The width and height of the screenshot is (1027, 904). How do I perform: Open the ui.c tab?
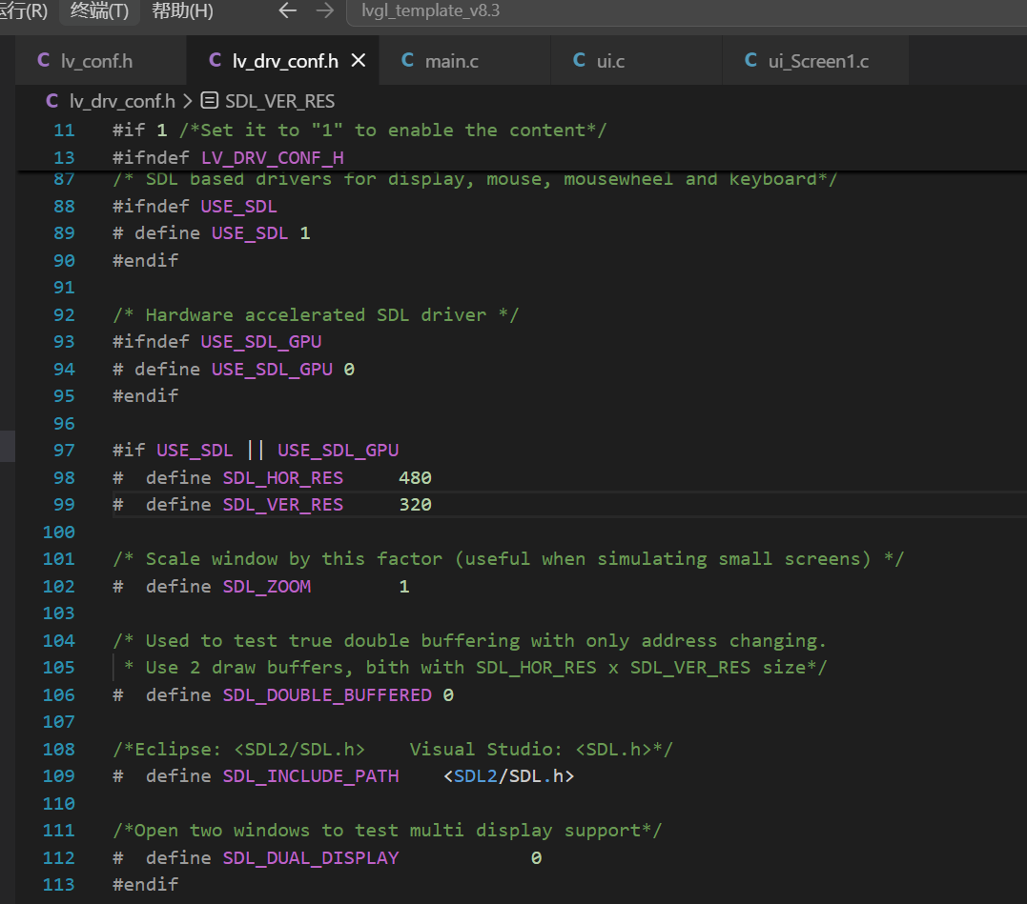point(637,61)
